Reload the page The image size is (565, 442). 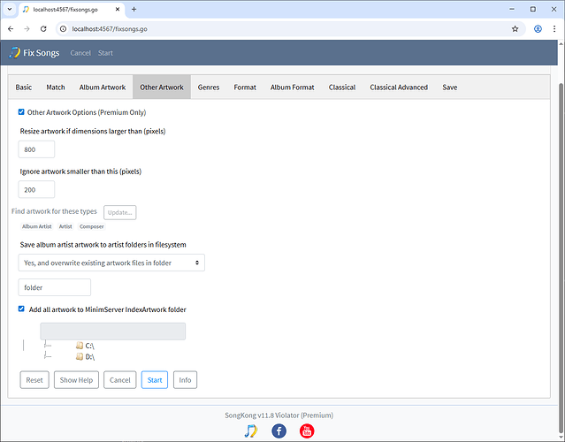point(43,29)
